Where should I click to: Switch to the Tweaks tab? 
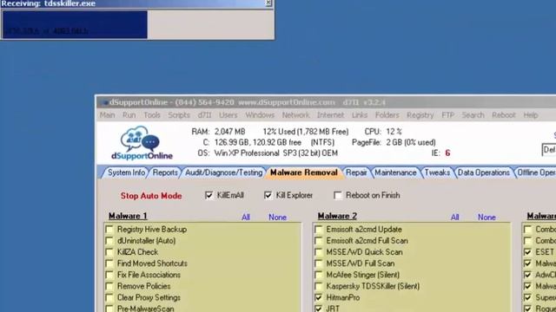pyautogui.click(x=437, y=172)
